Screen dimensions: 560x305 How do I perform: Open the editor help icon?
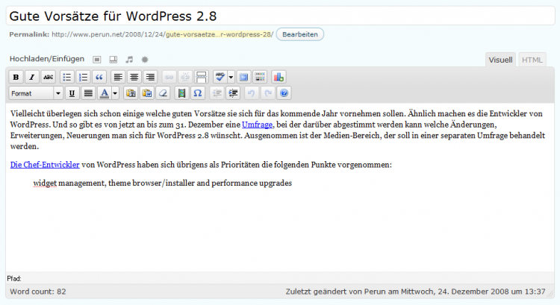coord(284,93)
